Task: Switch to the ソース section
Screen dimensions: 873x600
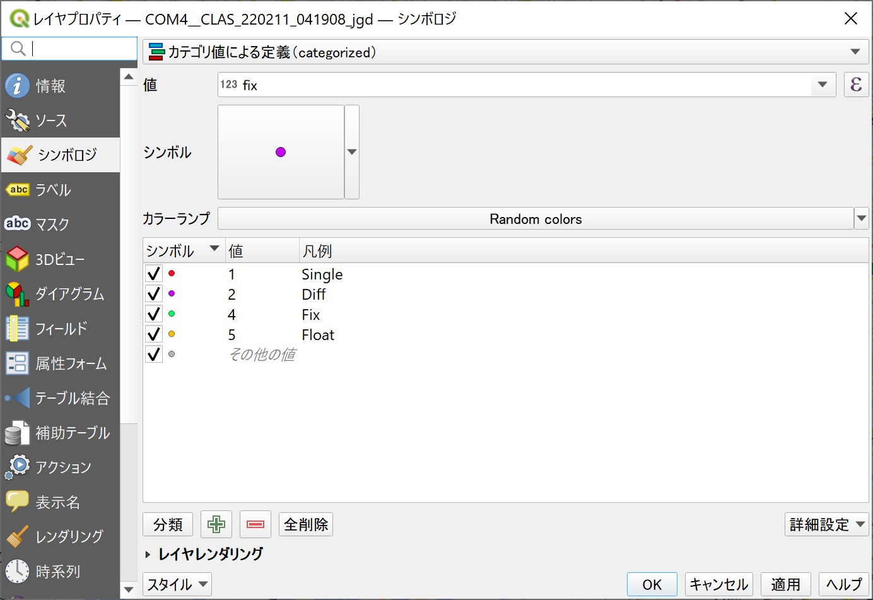Action: [60, 120]
